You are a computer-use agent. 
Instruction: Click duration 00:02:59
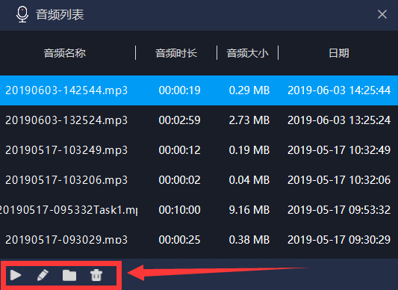pos(180,120)
